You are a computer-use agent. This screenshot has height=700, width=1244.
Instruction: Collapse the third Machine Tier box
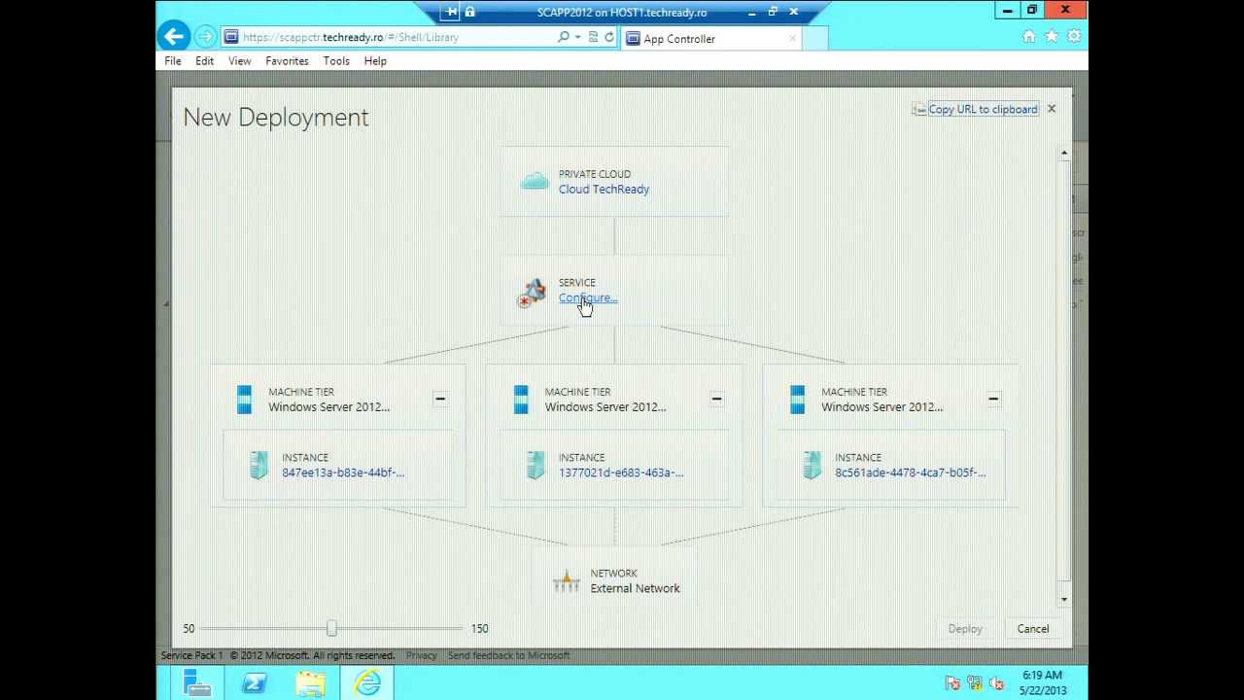[993, 399]
